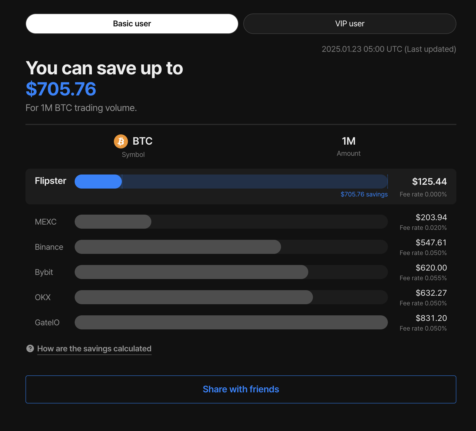Click the OKX exchange name
476x431 pixels.
(43, 297)
